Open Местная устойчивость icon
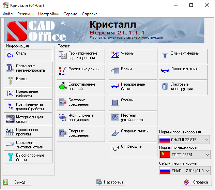The height and width of the screenshot is (190, 215). point(115,118)
